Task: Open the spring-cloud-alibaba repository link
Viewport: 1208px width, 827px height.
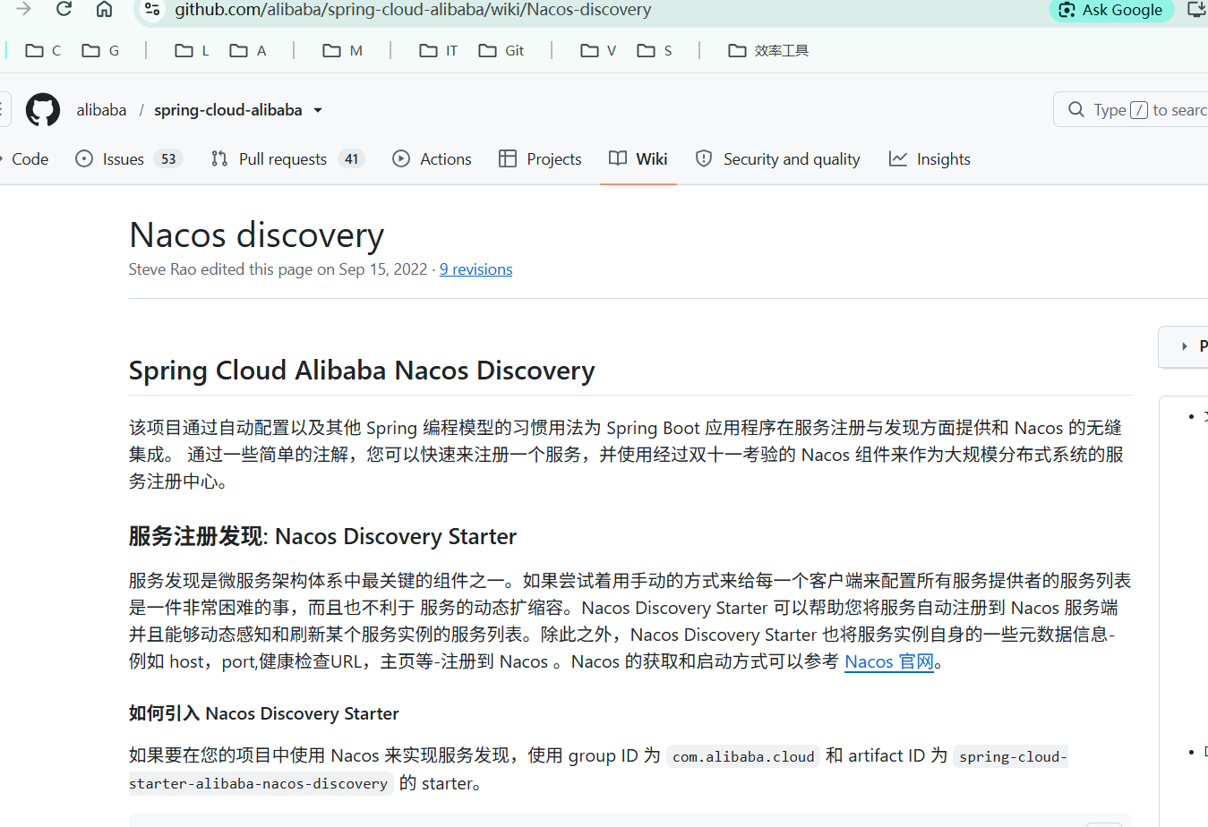Action: [228, 110]
